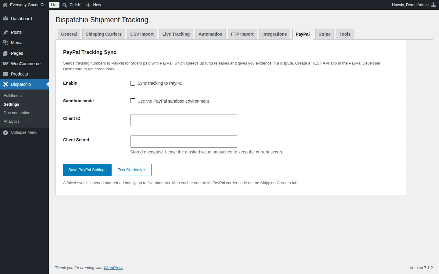Click the Test Credentials button
This screenshot has width=439, height=274.
132,170
